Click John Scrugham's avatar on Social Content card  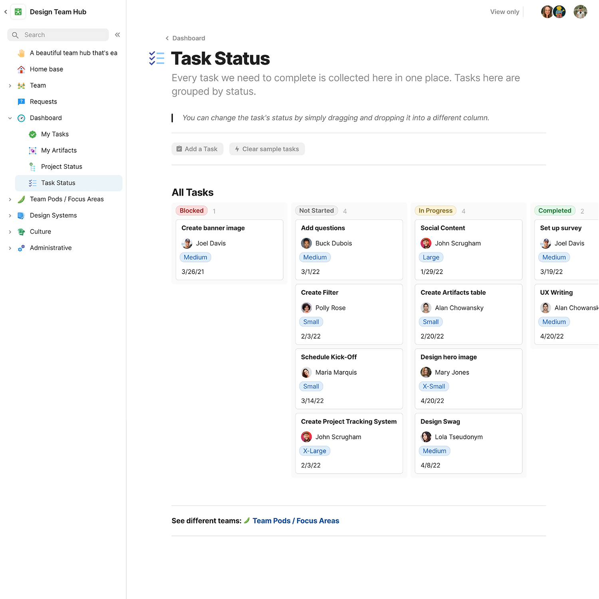[426, 243]
